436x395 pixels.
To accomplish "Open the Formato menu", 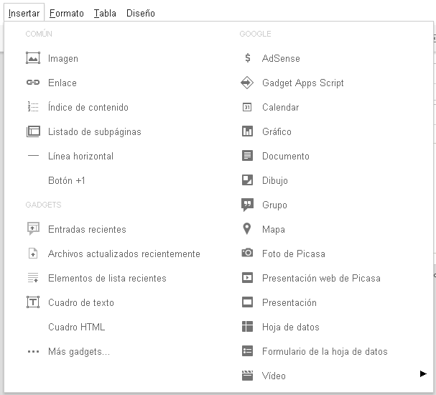I will [x=67, y=13].
